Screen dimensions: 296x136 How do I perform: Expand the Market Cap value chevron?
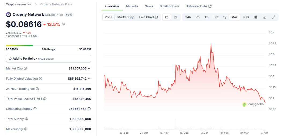coord(89,69)
